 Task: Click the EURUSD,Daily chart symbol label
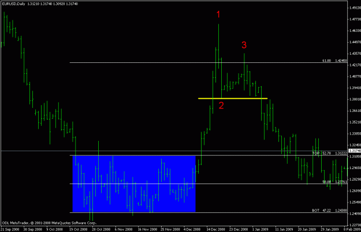coord(14,4)
